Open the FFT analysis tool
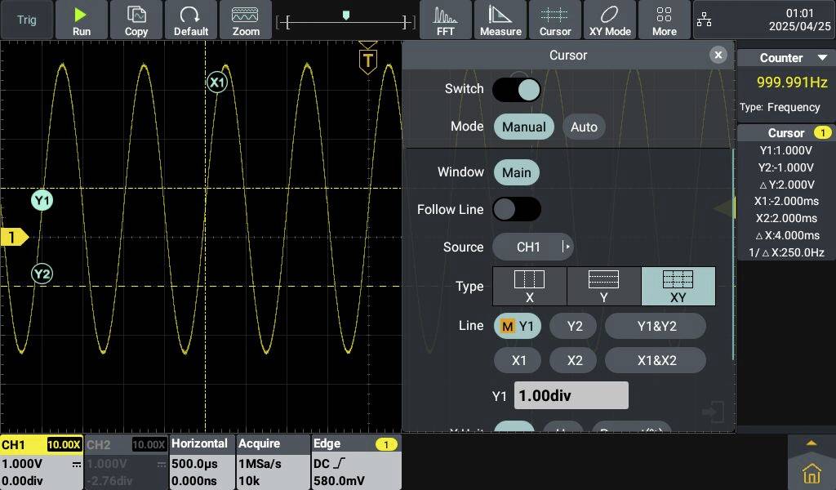 click(446, 18)
